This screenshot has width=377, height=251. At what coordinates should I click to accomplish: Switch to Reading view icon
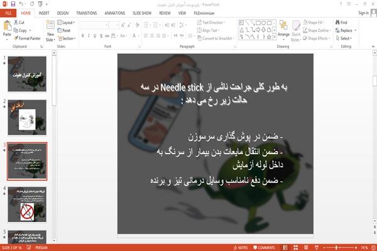pos(306,248)
